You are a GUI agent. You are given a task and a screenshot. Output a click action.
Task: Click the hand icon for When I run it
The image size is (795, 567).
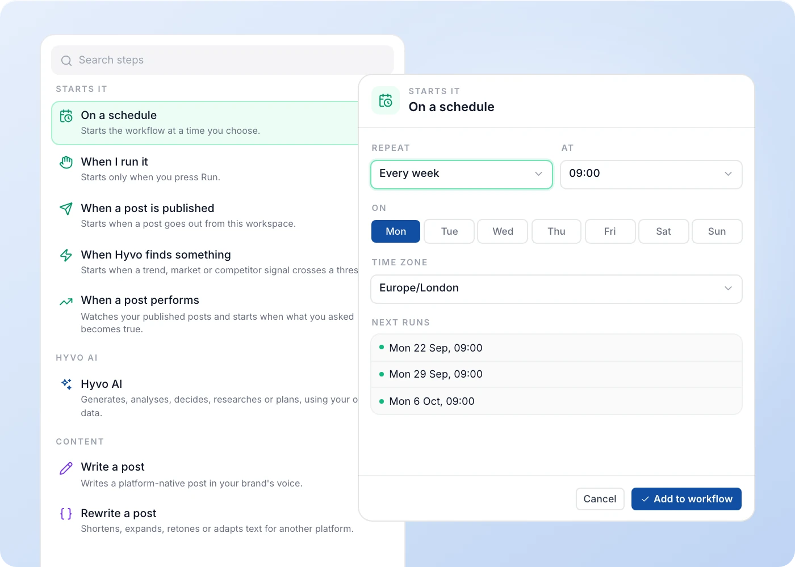pos(66,162)
